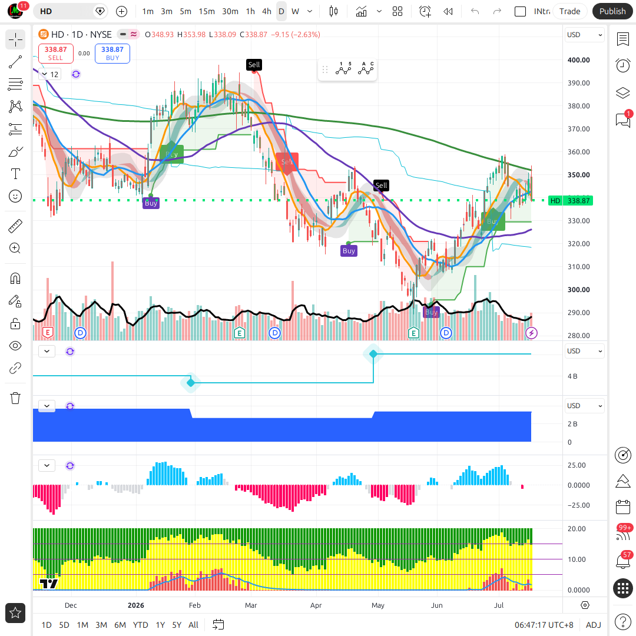Open the radar screener icon

(x=622, y=455)
